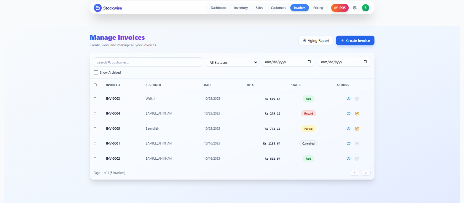Select the checkbox for INV-0004 row
The height and width of the screenshot is (203, 464).
pyautogui.click(x=95, y=114)
